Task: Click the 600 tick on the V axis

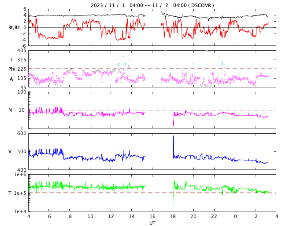Action: [22, 134]
